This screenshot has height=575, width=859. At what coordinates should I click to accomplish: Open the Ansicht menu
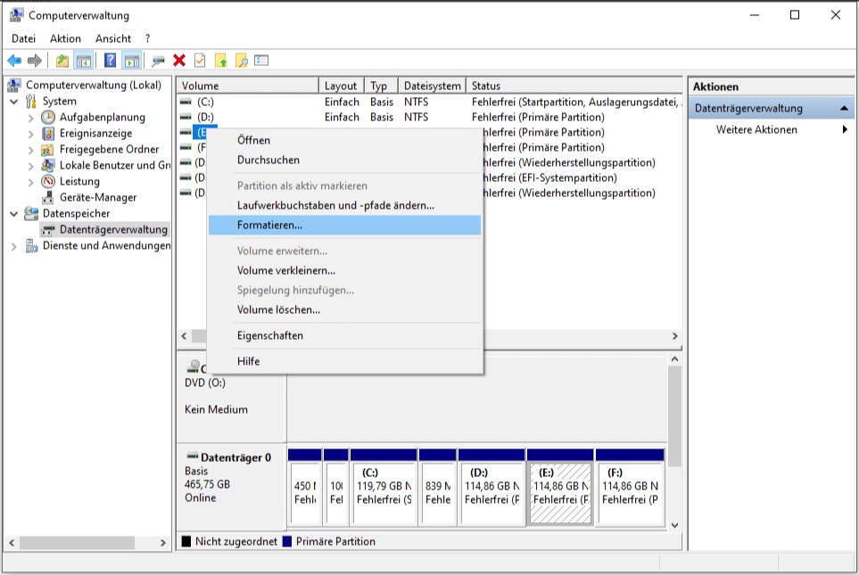point(113,38)
